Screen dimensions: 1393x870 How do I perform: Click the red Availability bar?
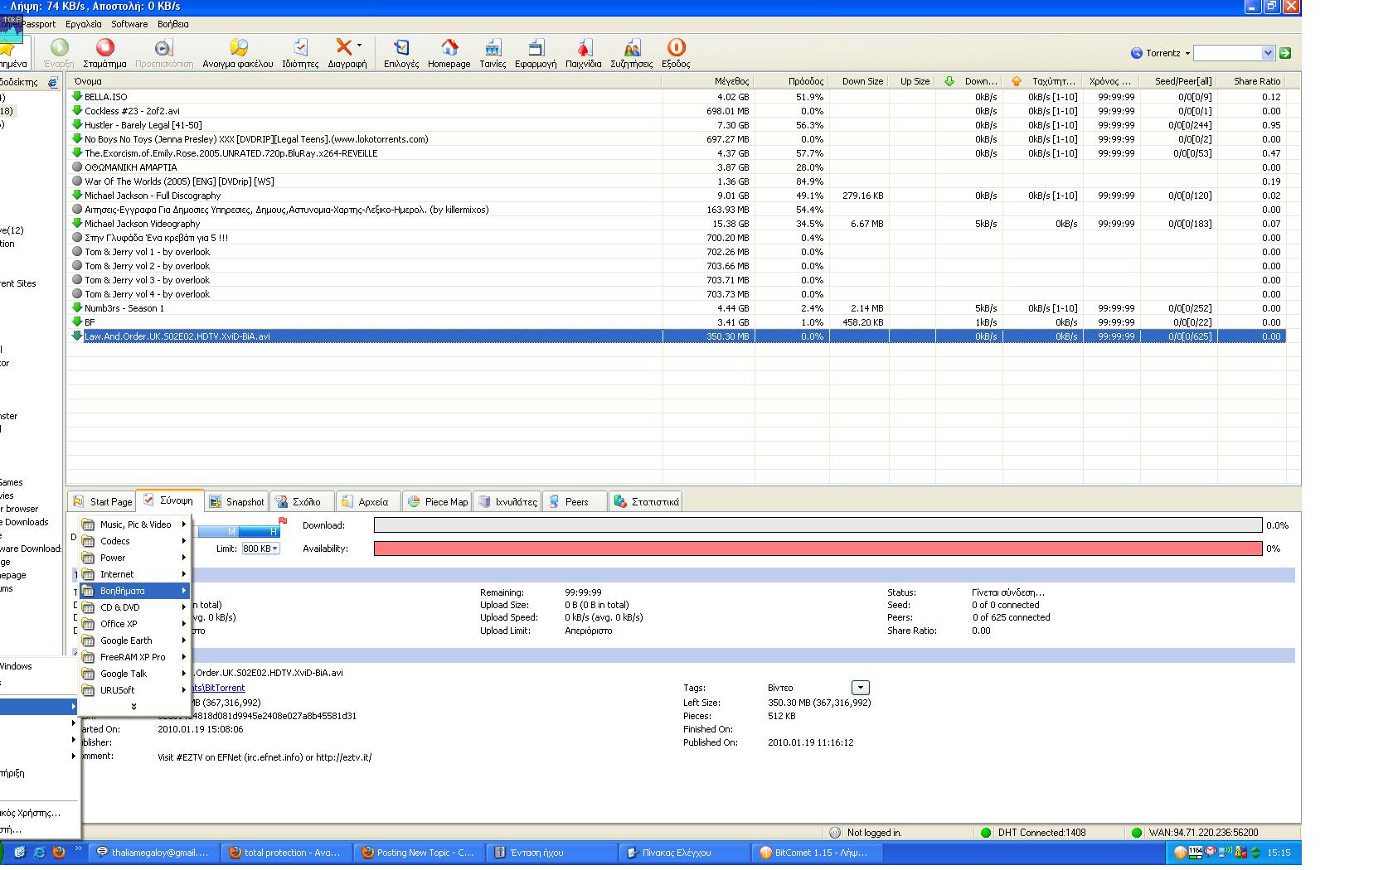tap(818, 549)
